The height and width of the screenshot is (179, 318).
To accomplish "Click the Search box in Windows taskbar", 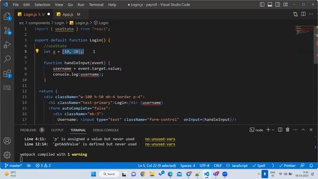I will click(x=109, y=174).
